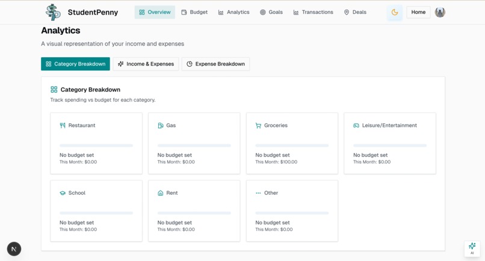Screen dimensions: 485x261
Task: Click the Rent house icon
Action: (x=161, y=193)
